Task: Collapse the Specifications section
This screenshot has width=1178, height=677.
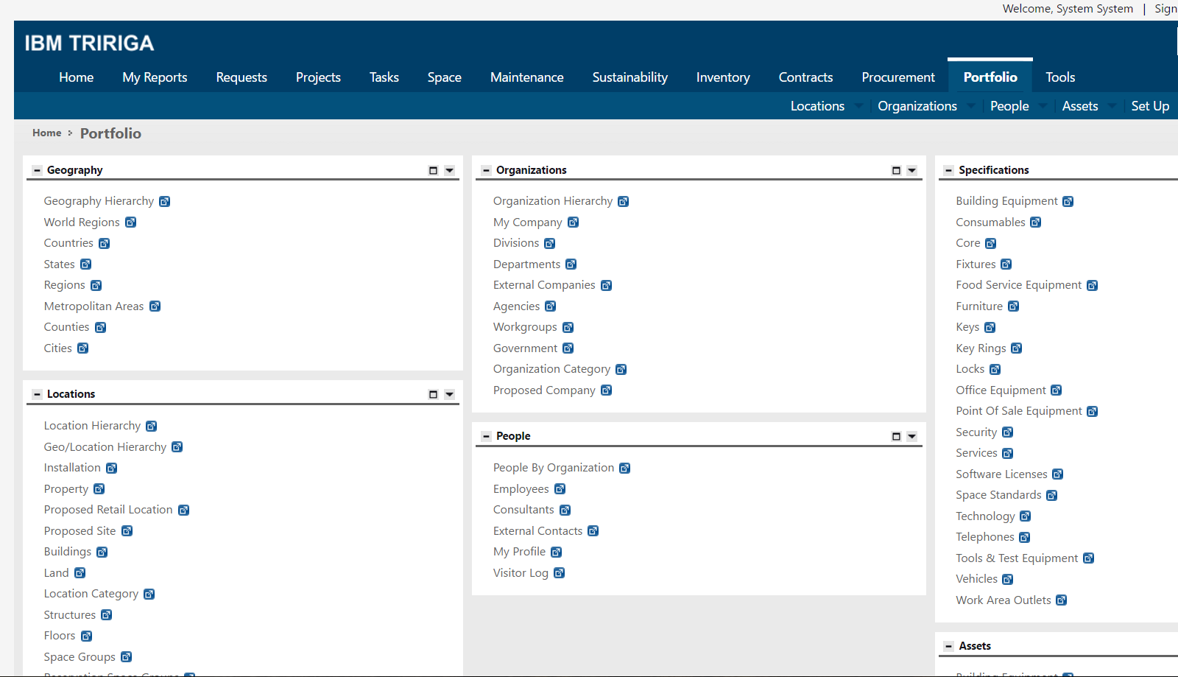Action: [948, 170]
